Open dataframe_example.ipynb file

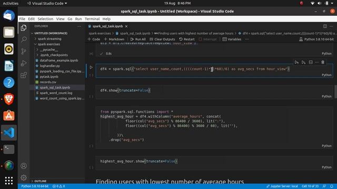(x=59, y=60)
